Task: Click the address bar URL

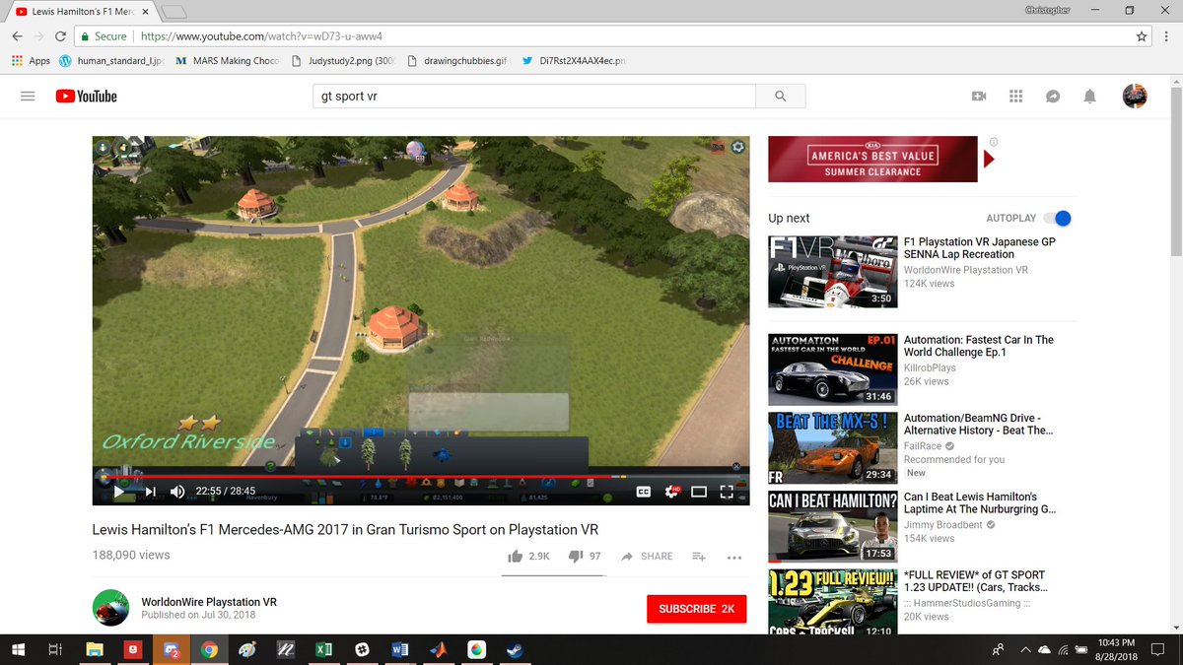Action: (261, 35)
